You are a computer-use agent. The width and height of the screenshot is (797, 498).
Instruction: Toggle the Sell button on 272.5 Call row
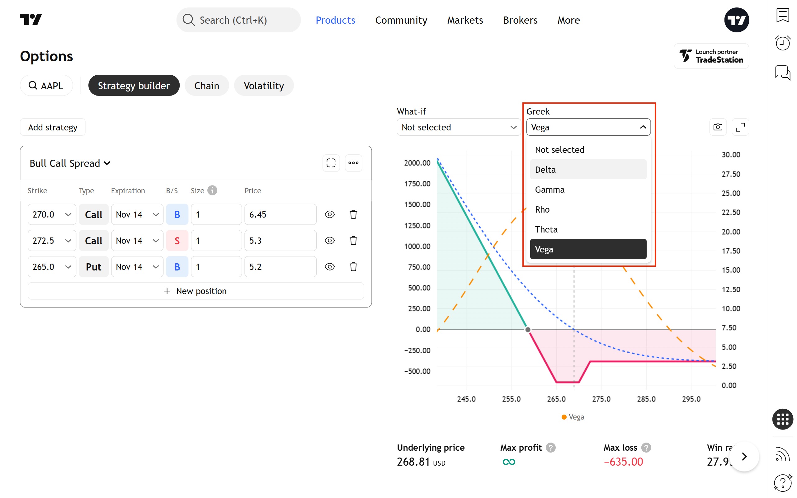pos(177,240)
